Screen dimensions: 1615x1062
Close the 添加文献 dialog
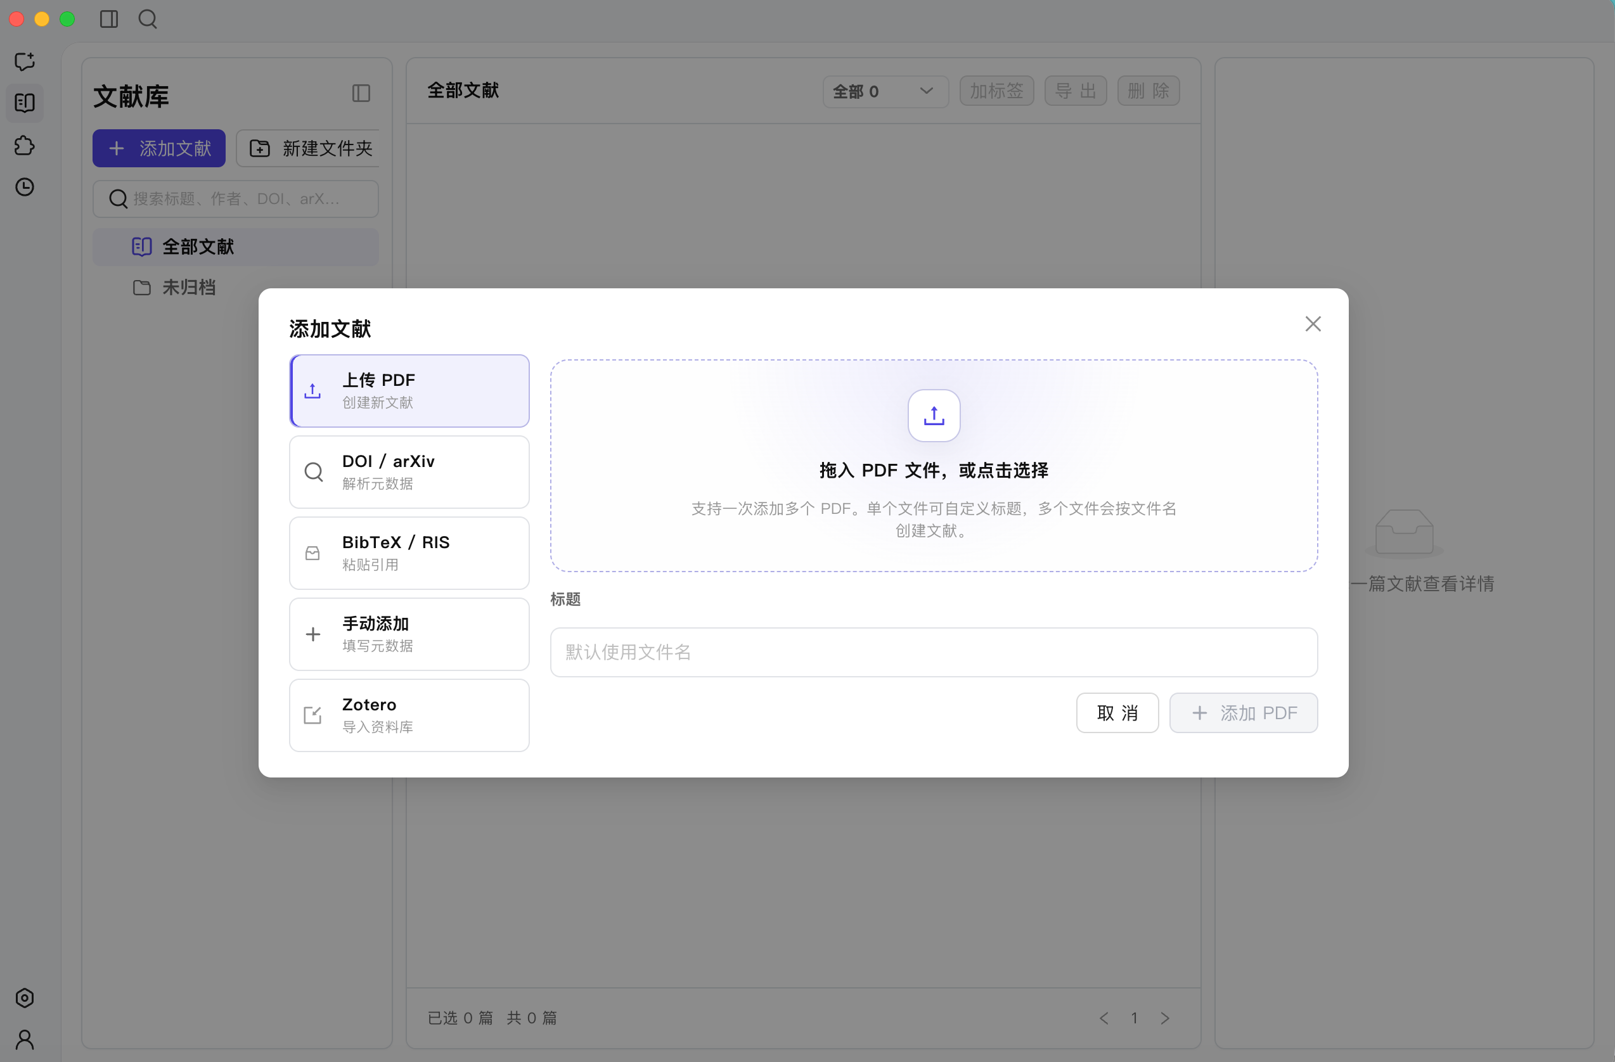click(x=1313, y=324)
